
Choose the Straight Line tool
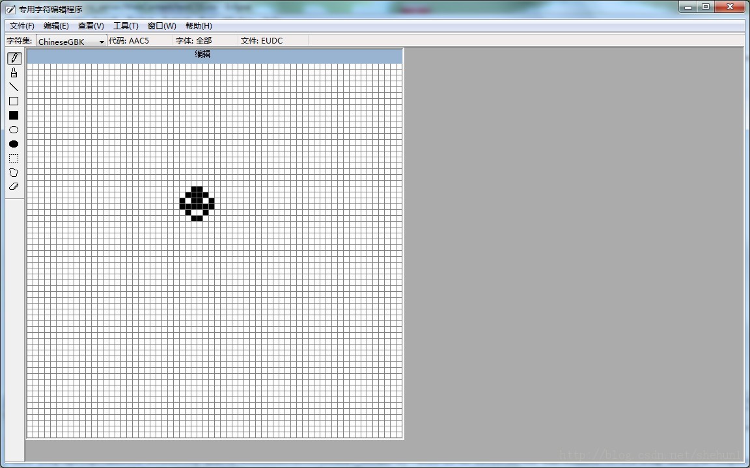[14, 87]
